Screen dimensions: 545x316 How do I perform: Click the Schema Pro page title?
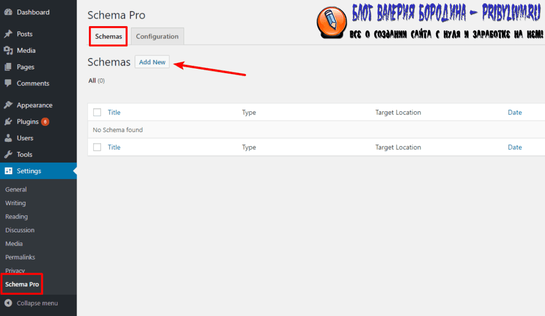(x=117, y=15)
